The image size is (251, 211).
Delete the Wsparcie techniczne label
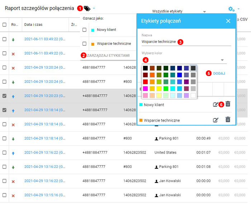(x=228, y=119)
